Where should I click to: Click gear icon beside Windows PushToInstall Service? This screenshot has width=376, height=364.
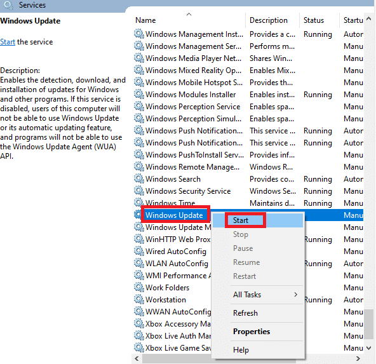139,154
